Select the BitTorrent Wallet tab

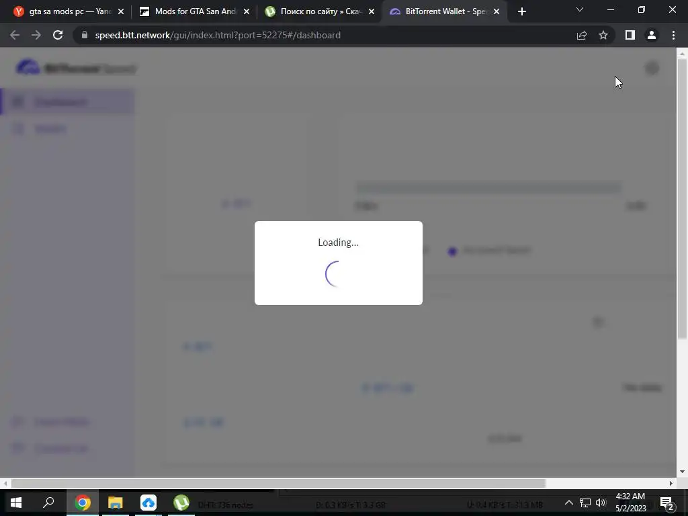point(443,11)
